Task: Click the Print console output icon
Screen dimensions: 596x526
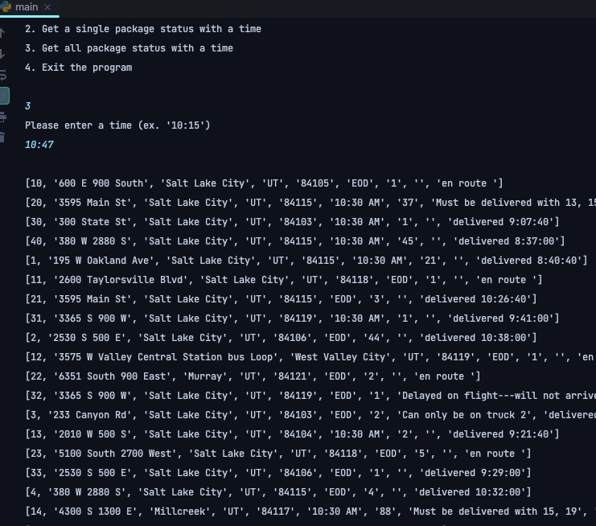Action: 2,117
